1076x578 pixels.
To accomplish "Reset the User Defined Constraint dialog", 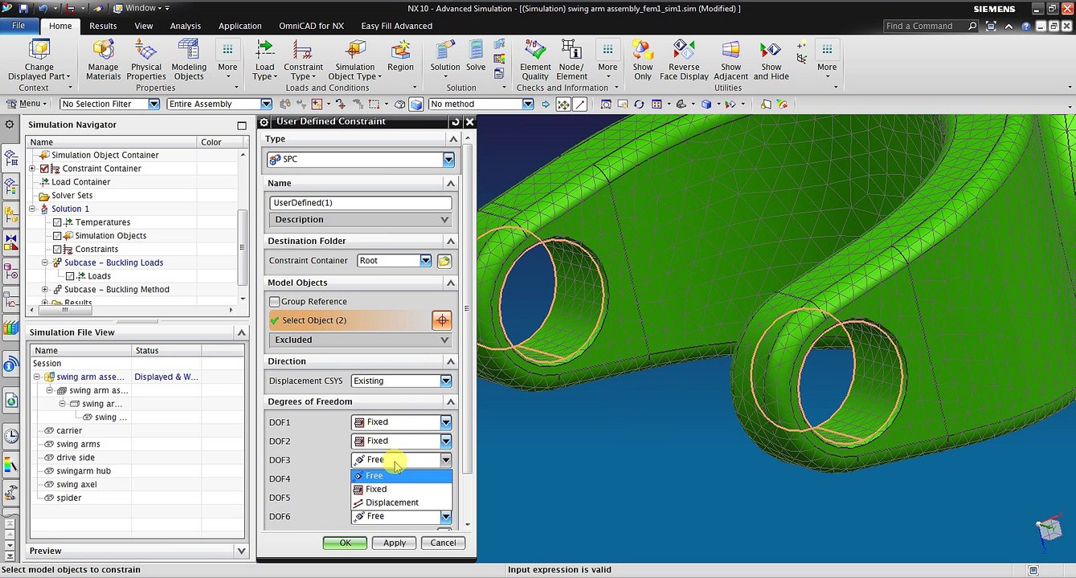I will pyautogui.click(x=456, y=122).
